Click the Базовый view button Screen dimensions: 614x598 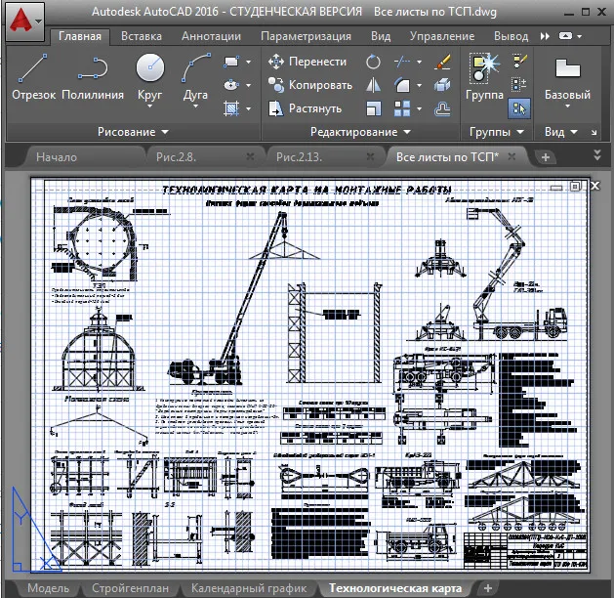tap(567, 78)
